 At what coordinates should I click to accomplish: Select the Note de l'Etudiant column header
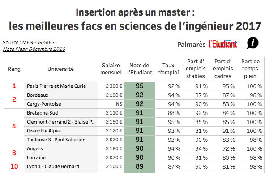coord(140,69)
